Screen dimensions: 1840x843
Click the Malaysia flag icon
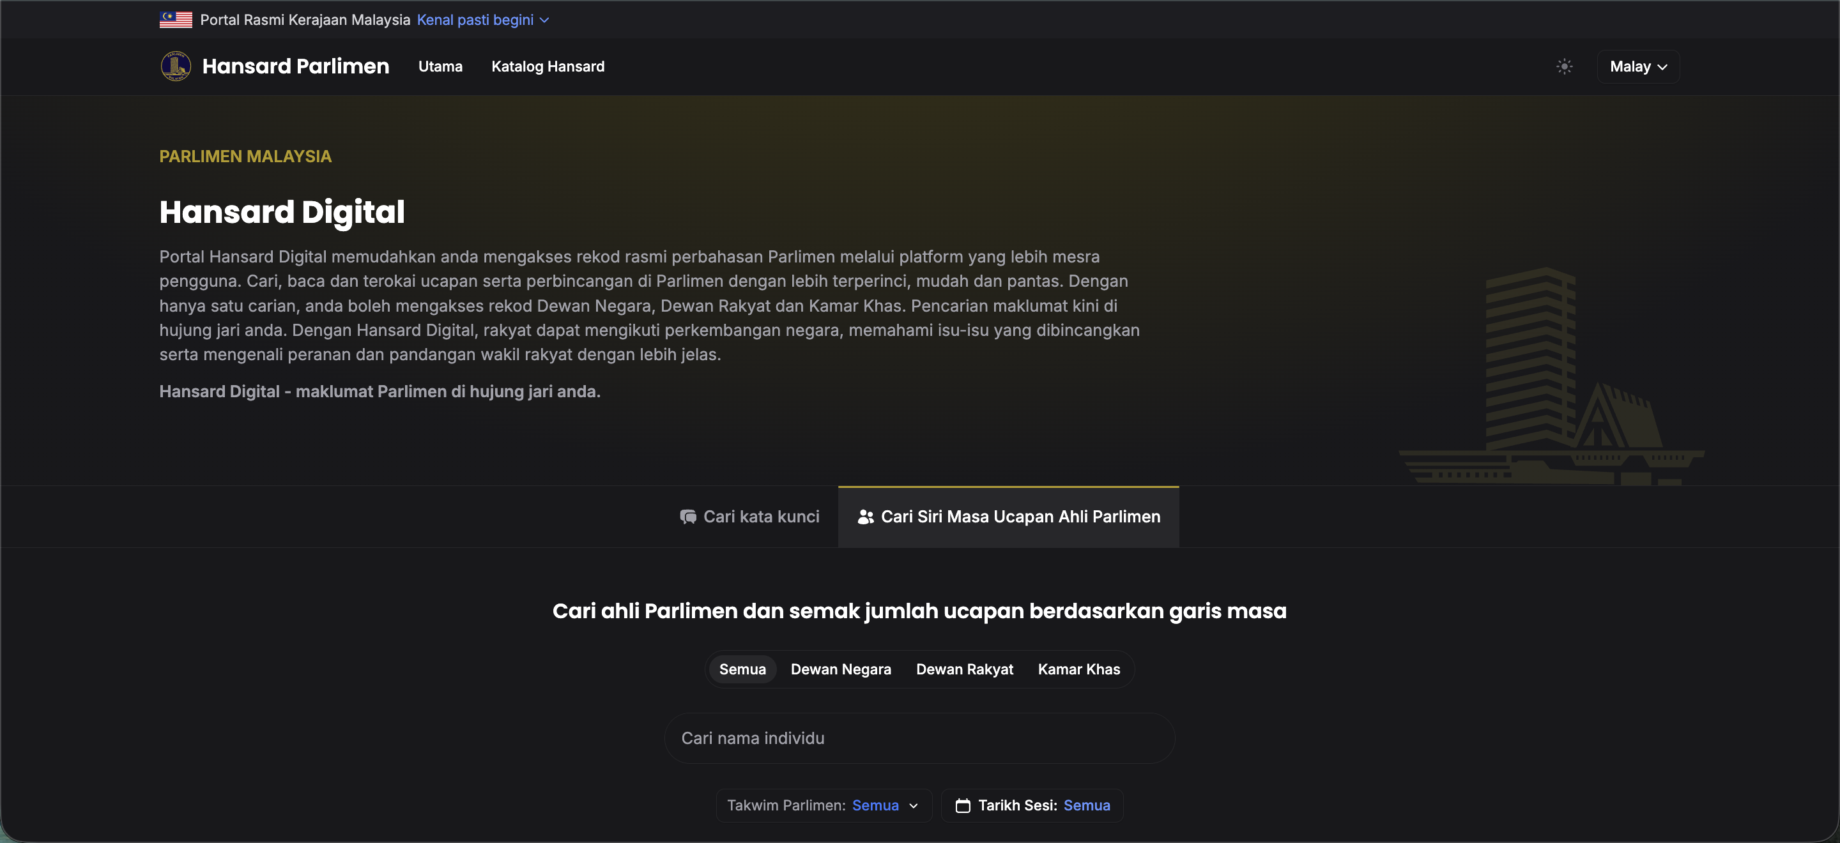pos(176,20)
